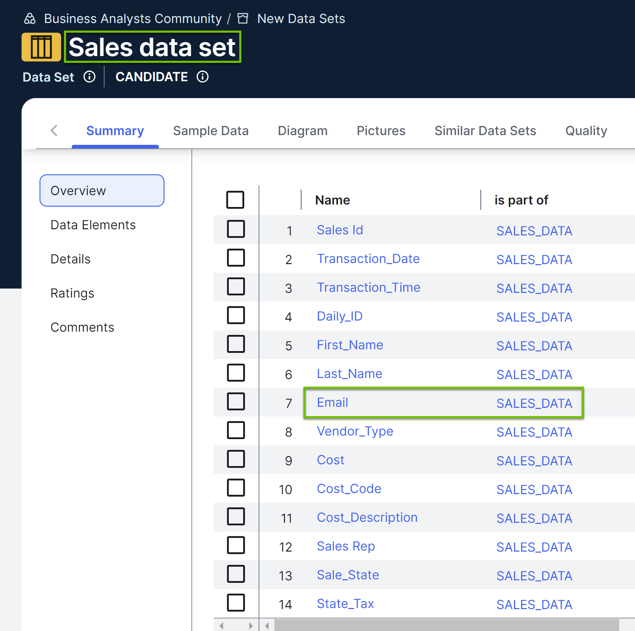Viewport: 635px width, 631px height.
Task: Collapse the tab bar using the back chevron
Action: click(x=54, y=130)
